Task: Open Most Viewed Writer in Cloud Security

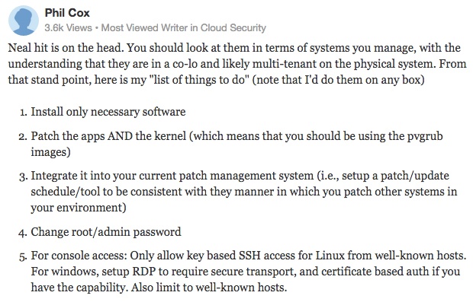Action: (183, 27)
